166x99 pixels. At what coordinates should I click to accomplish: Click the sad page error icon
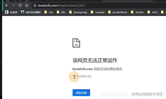[76, 43]
